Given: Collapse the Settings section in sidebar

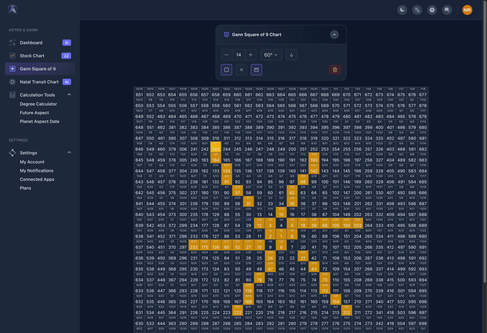Looking at the screenshot, I should click(x=69, y=152).
